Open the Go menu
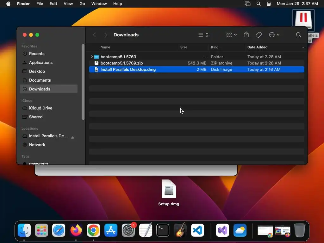The height and width of the screenshot is (243, 324). coord(82,4)
